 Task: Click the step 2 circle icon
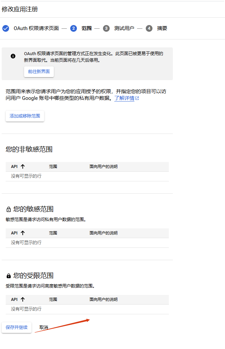[x=74, y=28]
